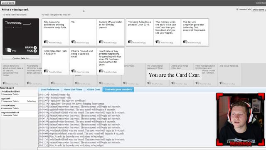Click JoshHamRollBlud in the scoreboard

(x=10, y=92)
